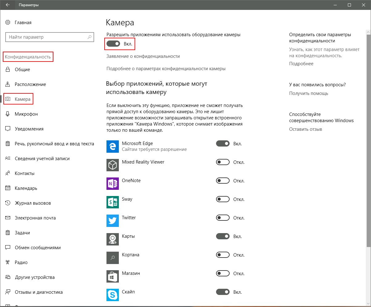Click the gear icon next to Главная

coord(8,23)
